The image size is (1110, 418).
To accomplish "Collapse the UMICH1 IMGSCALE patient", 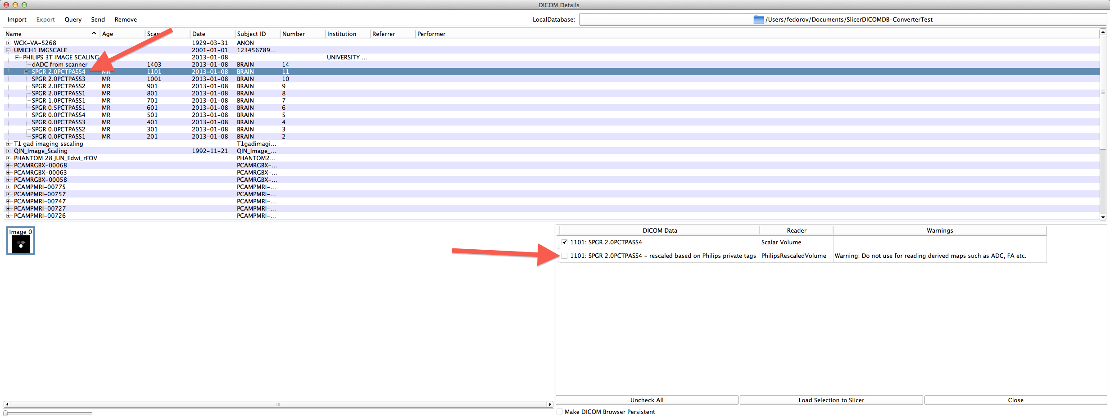I will point(8,50).
